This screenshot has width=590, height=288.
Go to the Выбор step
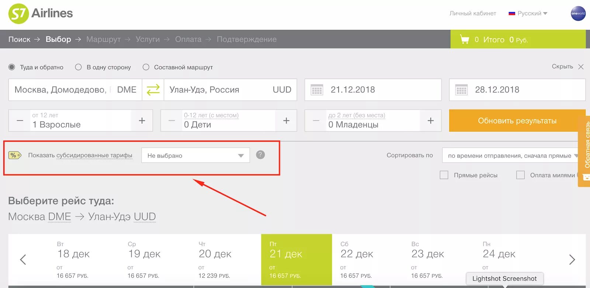tap(58, 39)
